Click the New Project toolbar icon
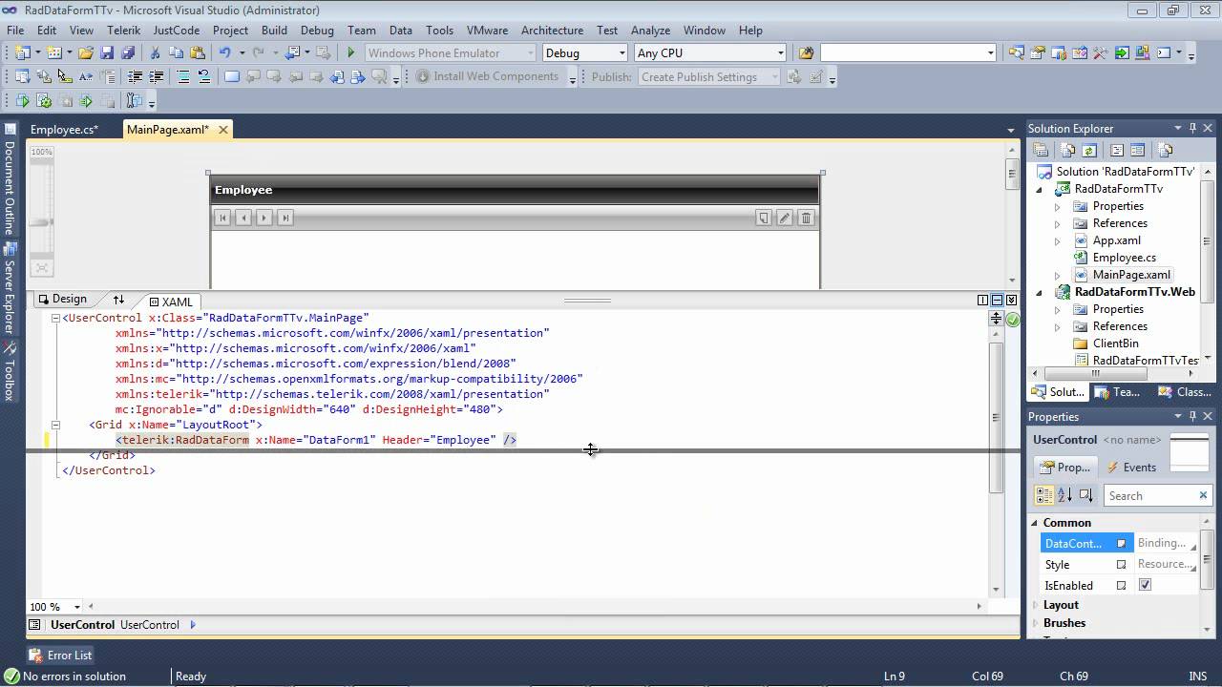This screenshot has width=1222, height=687. coord(23,53)
